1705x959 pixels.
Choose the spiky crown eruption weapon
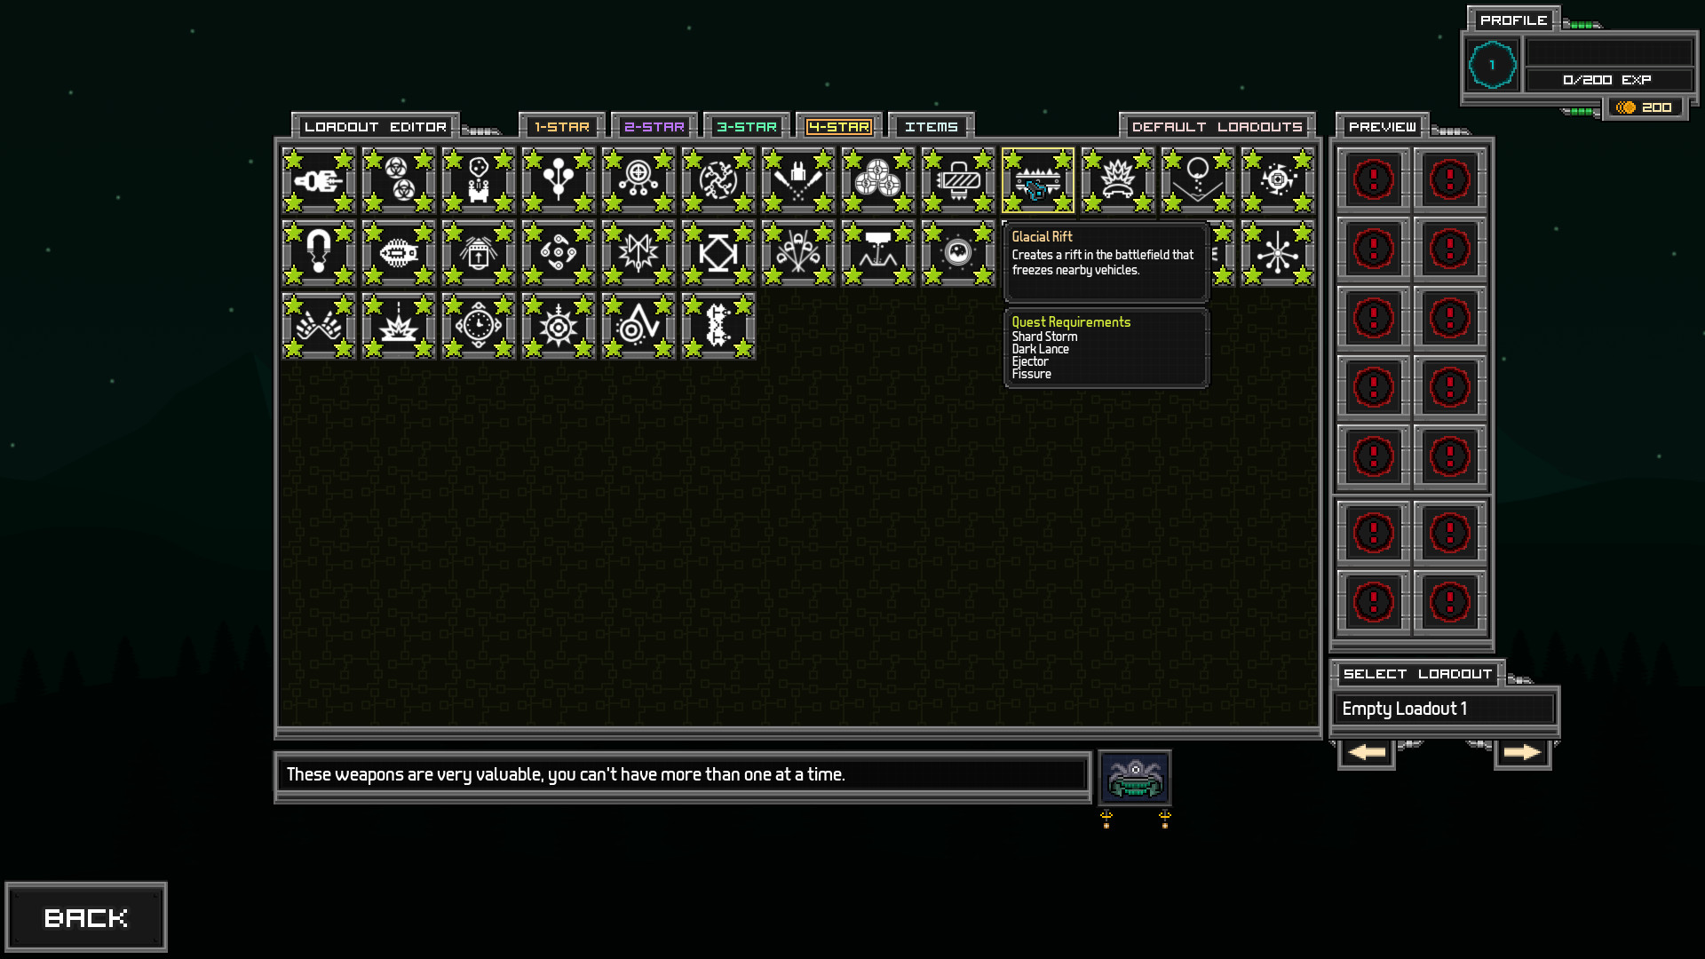point(1118,181)
